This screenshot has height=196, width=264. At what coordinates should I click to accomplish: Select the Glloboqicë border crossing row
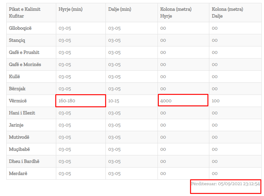20,28
